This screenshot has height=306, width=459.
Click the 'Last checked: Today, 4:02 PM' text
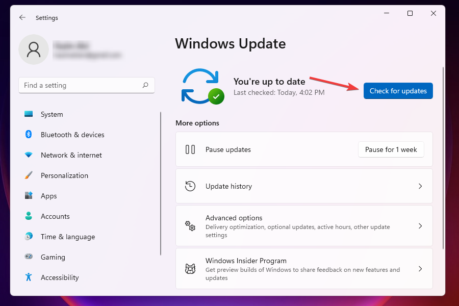point(279,92)
